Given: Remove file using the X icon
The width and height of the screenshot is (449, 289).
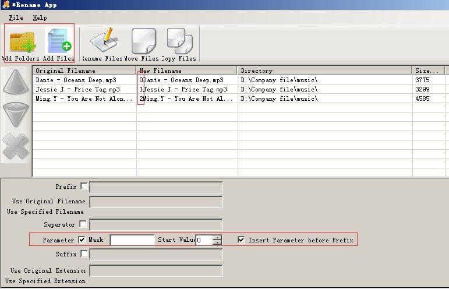Looking at the screenshot, I should click(x=16, y=146).
